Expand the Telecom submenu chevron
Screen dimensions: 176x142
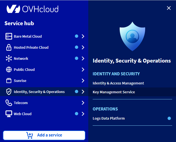[x=83, y=103]
